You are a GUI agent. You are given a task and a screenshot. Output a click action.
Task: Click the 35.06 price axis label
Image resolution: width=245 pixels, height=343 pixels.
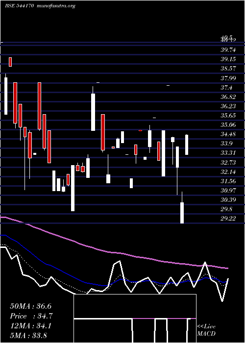[x=228, y=125]
